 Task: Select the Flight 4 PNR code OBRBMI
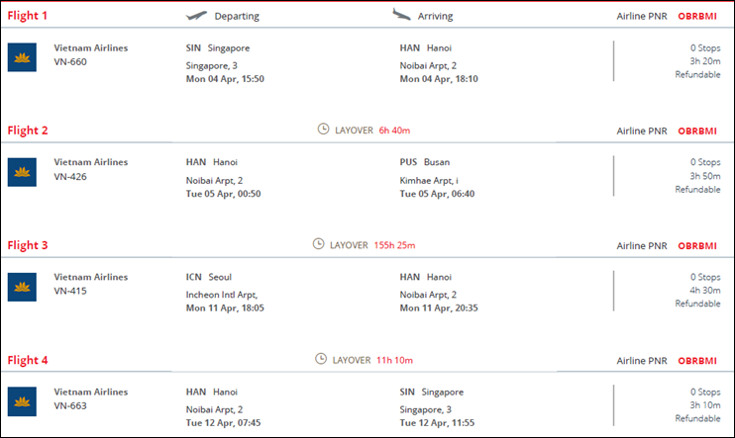point(697,361)
